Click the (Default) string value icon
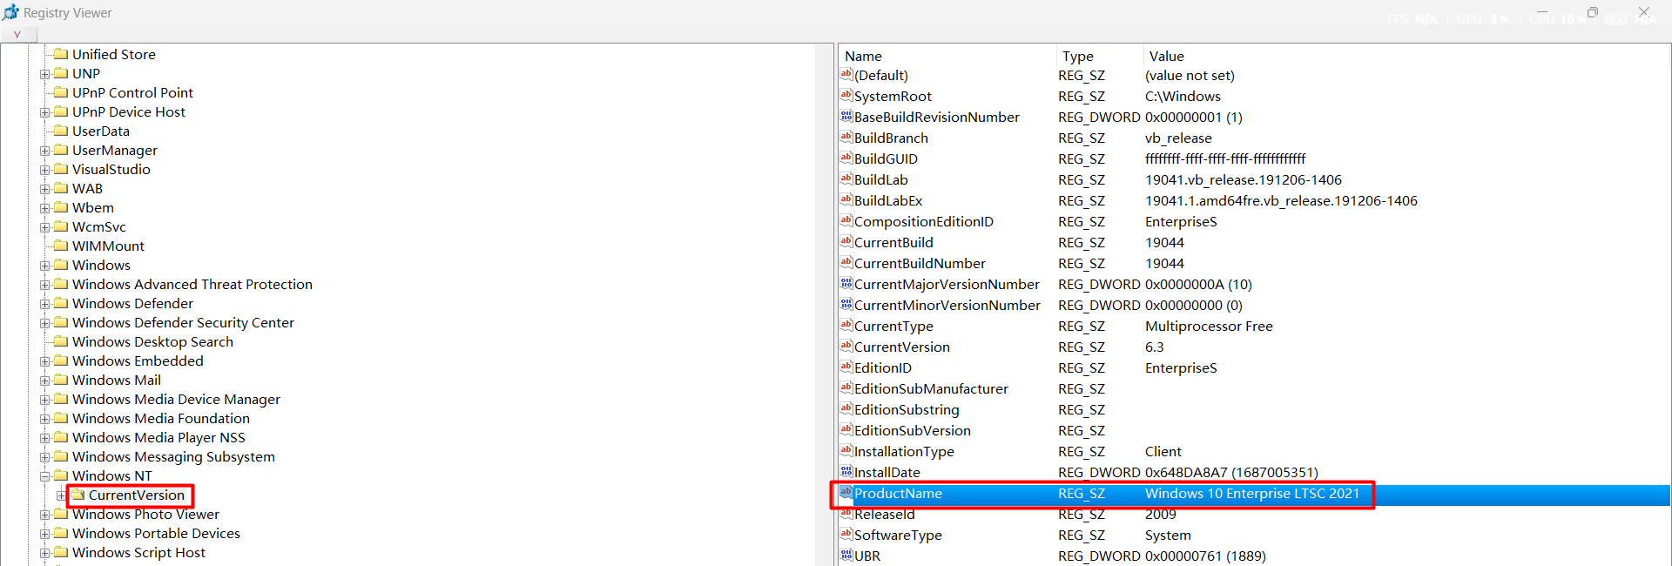 (x=846, y=75)
